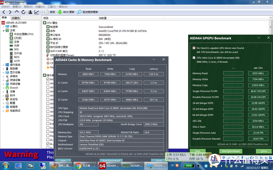Click Save in GPGPU Benchmark window

click(x=198, y=151)
